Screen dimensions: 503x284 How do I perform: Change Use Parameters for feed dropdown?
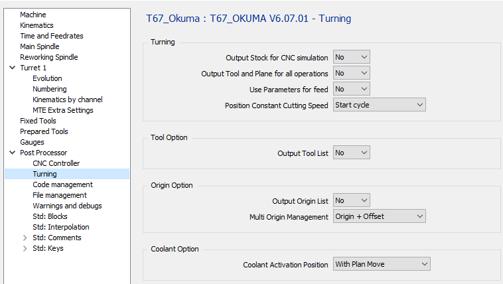pyautogui.click(x=351, y=89)
